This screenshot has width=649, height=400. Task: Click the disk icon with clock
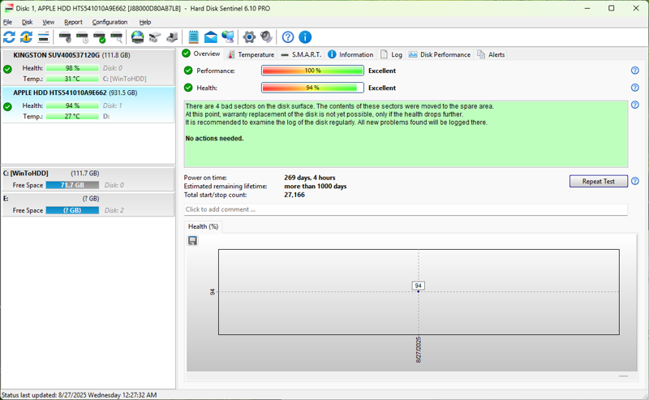tap(83, 37)
